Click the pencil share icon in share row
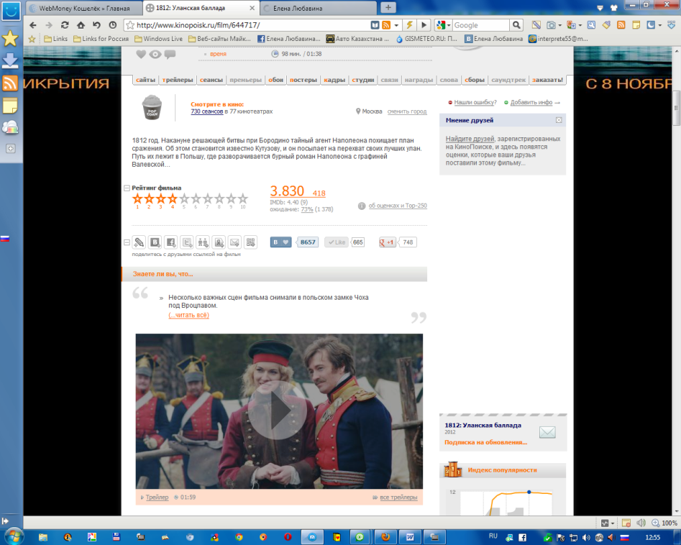Image resolution: width=681 pixels, height=545 pixels. point(139,242)
